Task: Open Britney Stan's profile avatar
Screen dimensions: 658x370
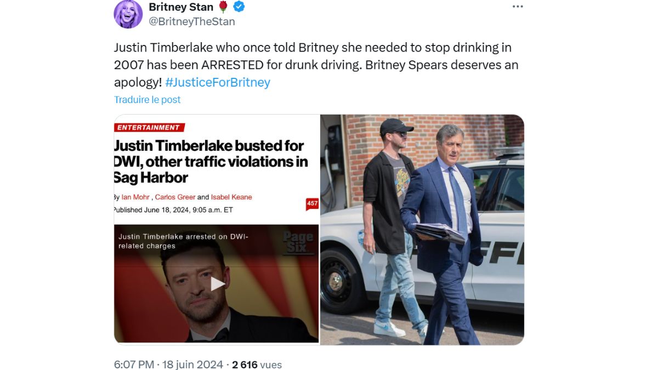Action: pos(128,14)
